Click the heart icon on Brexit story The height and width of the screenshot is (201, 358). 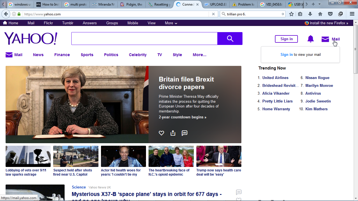161,133
